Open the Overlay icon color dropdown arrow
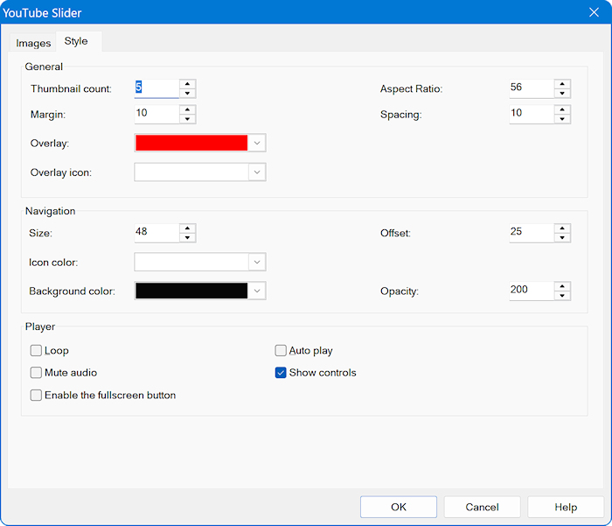Screen dimensions: 612x526 (x=257, y=172)
